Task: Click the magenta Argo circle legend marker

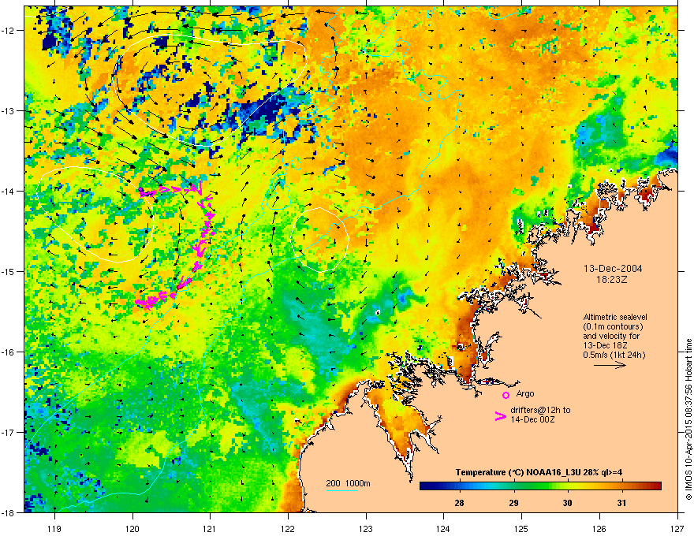Action: pos(506,395)
